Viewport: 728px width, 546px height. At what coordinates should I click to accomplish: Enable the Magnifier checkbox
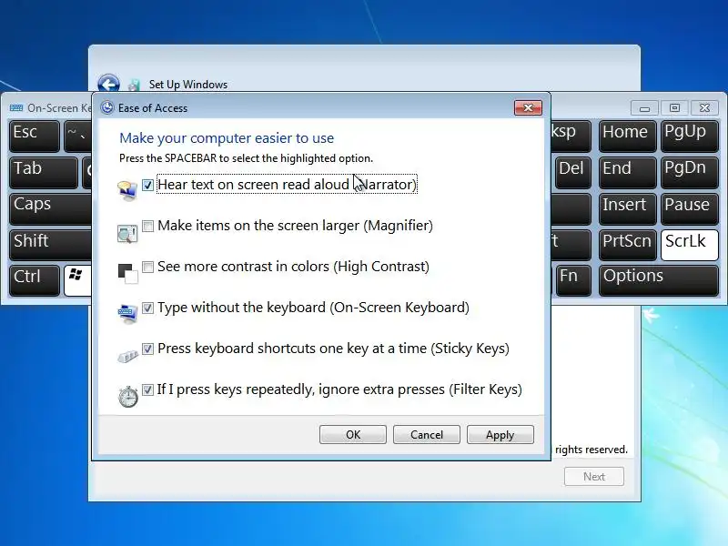coord(147,226)
